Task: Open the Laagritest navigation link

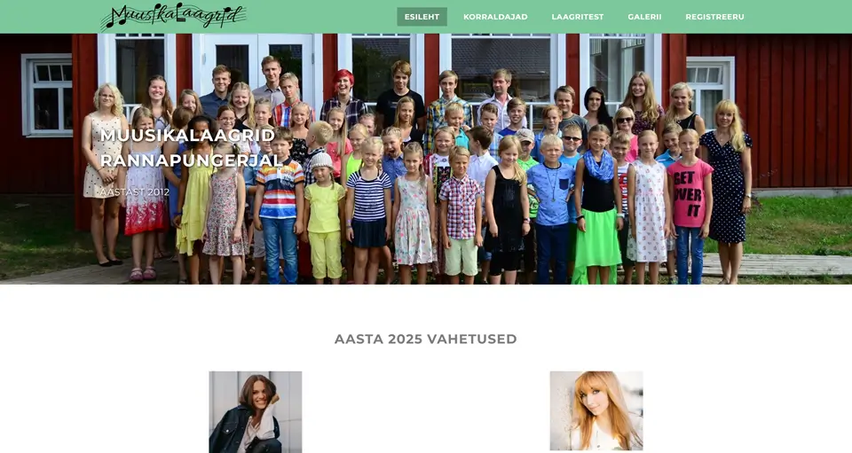Action: [x=578, y=17]
